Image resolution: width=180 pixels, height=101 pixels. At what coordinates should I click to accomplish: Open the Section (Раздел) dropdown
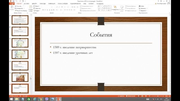point(37,11)
